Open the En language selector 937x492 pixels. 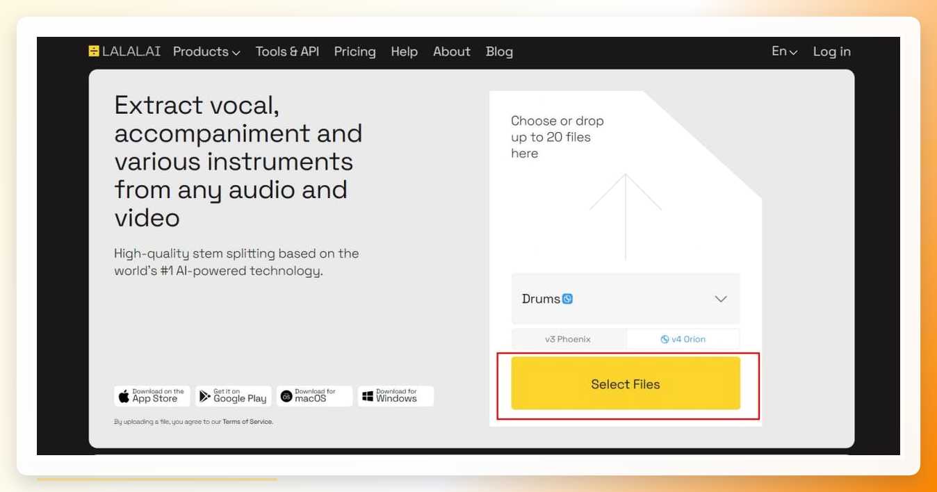click(785, 51)
